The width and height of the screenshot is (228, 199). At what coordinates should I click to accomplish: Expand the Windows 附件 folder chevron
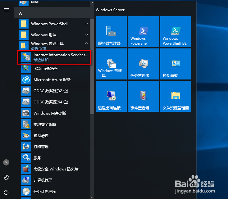(x=87, y=35)
